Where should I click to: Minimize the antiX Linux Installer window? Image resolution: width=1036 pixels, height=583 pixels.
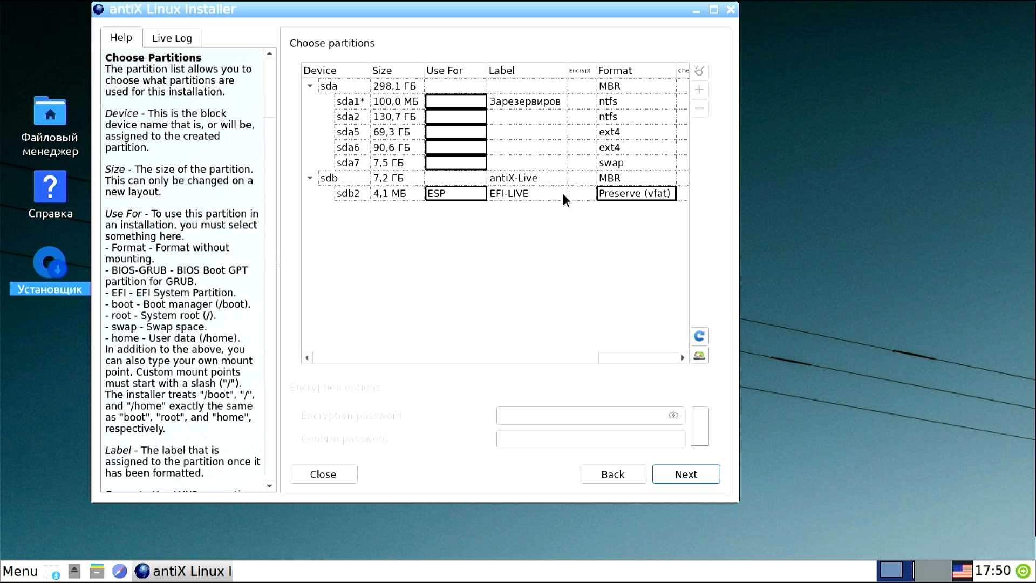click(x=697, y=10)
